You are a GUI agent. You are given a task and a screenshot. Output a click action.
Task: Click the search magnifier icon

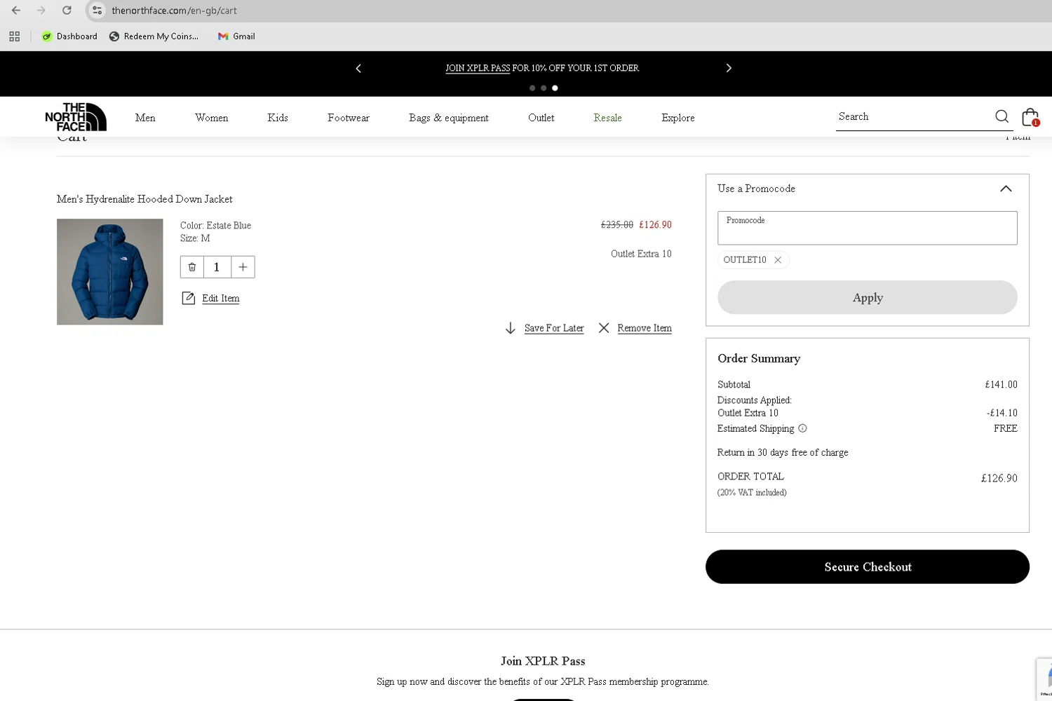1002,116
